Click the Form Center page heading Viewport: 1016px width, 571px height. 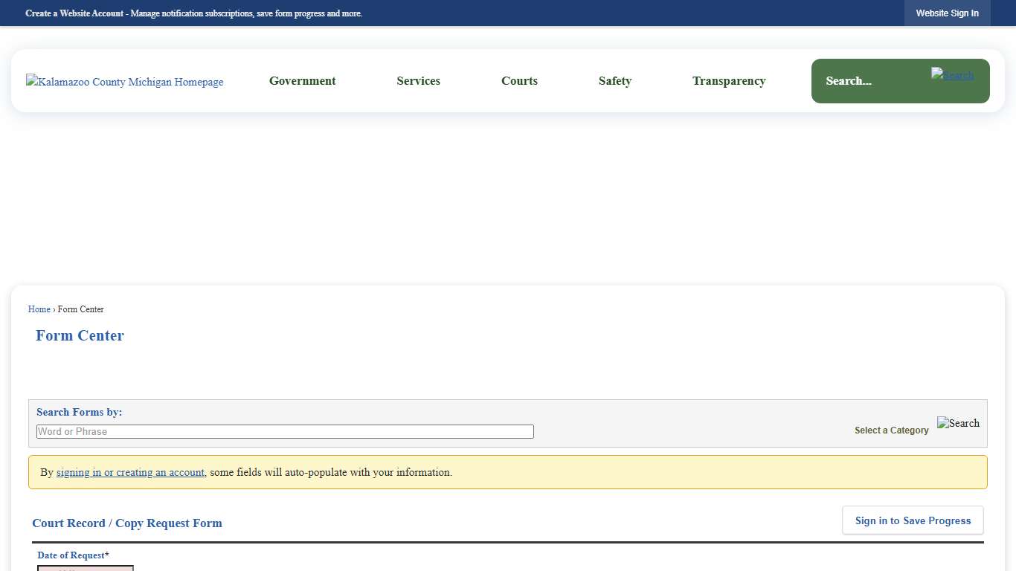[x=80, y=335]
